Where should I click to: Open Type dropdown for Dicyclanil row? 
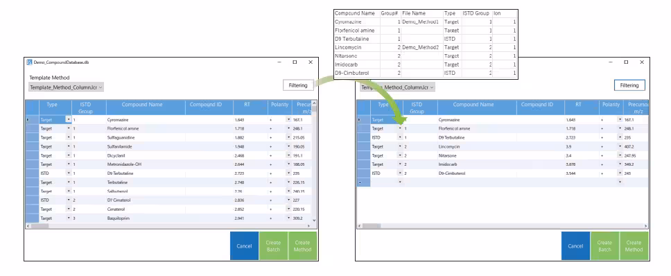(69, 155)
